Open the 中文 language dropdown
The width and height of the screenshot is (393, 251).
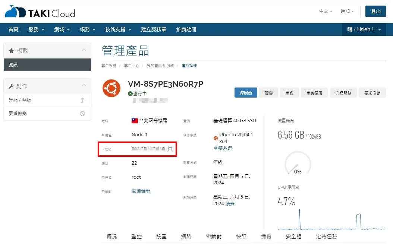click(326, 11)
